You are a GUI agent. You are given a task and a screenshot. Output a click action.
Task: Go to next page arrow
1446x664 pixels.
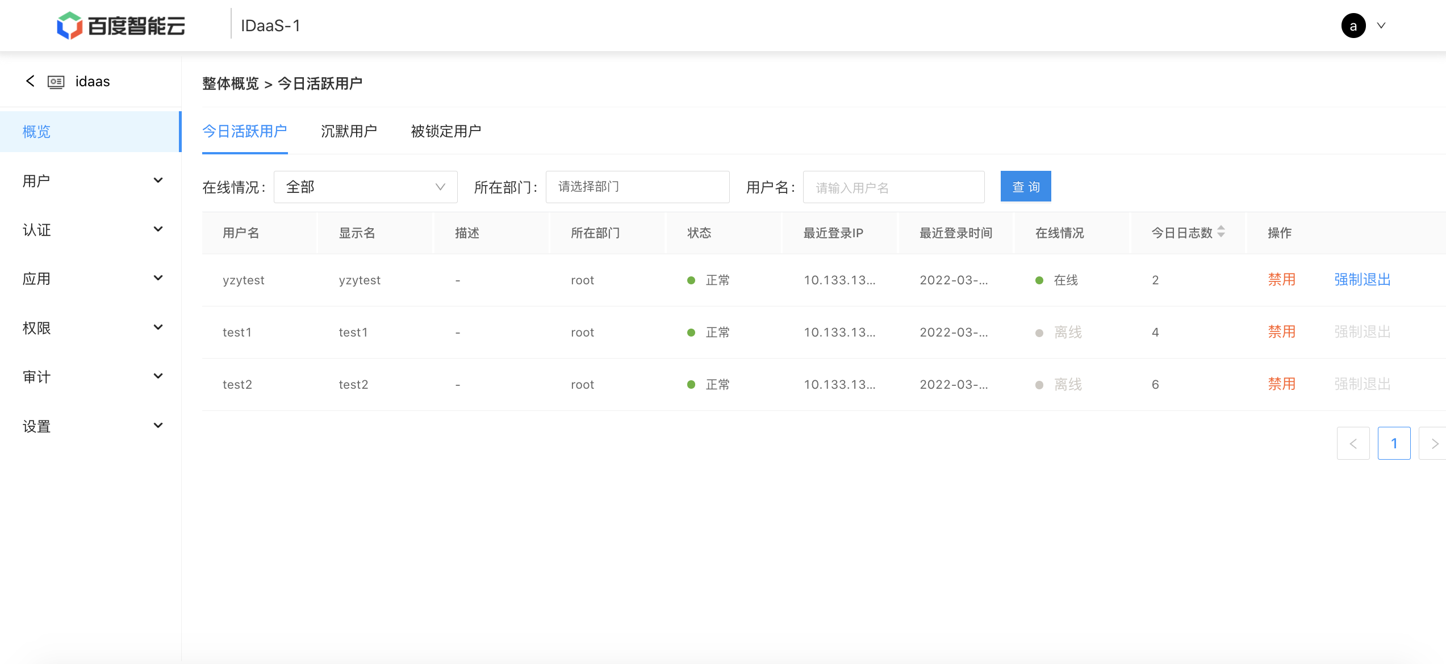(x=1433, y=443)
